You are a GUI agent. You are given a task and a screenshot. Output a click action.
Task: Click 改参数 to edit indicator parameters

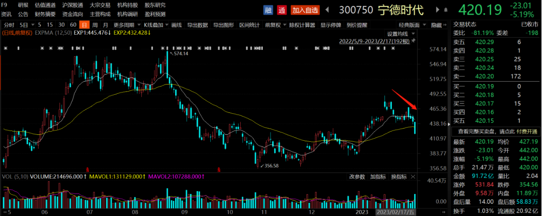[357, 177]
